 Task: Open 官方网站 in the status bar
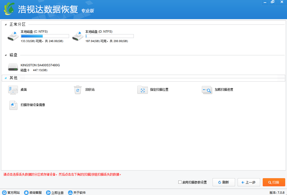(11, 193)
